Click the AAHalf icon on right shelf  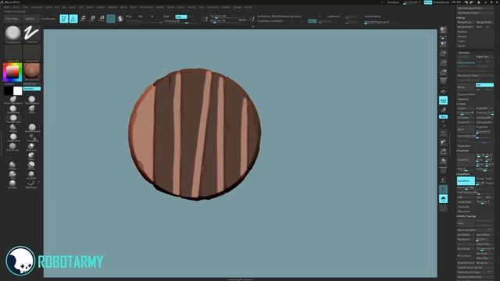pyautogui.click(x=443, y=72)
